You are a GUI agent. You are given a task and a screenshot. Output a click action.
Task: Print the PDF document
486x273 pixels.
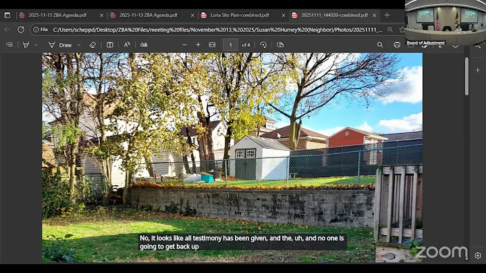pyautogui.click(x=397, y=45)
